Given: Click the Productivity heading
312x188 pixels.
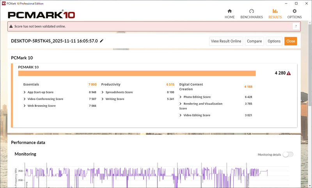Looking at the screenshot, I should tap(111, 84).
